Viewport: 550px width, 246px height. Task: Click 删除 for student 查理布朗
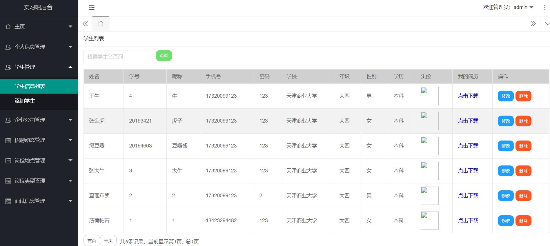click(x=523, y=196)
